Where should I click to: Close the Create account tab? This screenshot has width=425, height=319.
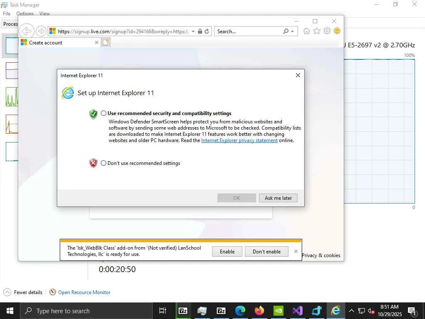(96, 43)
